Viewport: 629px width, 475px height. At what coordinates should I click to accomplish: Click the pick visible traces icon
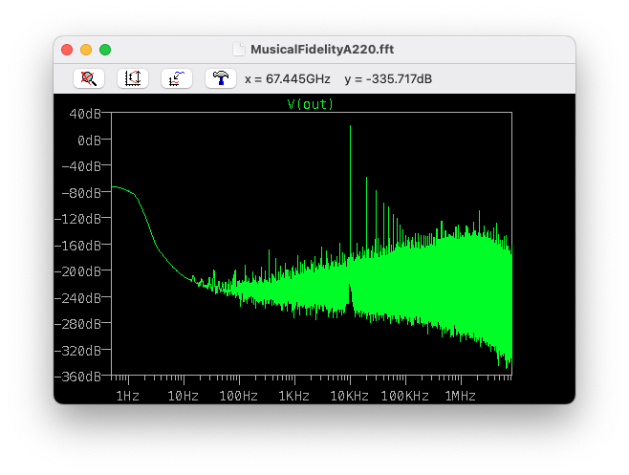coord(177,78)
